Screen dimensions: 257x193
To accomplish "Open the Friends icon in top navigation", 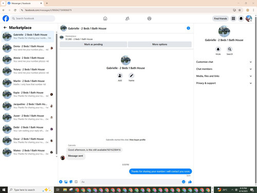I will [x=127, y=19].
